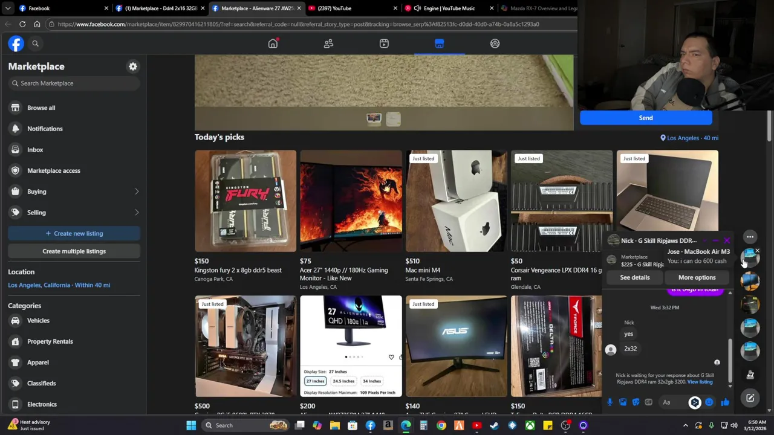Open Marketplace access
This screenshot has height=435, width=774.
(x=74, y=170)
